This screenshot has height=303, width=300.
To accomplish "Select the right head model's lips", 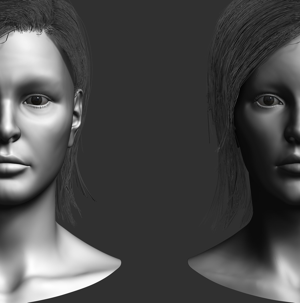I will click(x=288, y=165).
